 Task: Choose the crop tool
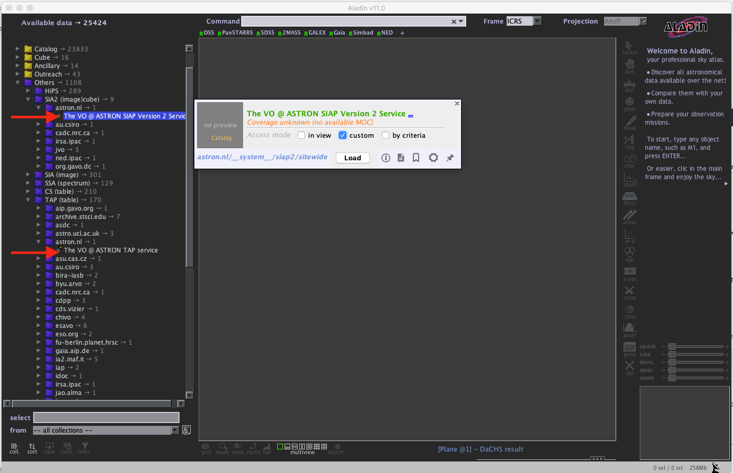630,293
